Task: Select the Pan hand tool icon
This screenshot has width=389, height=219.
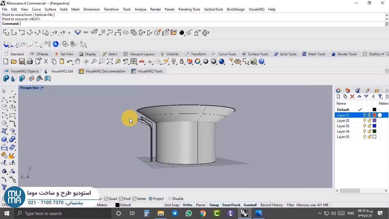Action: tap(78, 62)
